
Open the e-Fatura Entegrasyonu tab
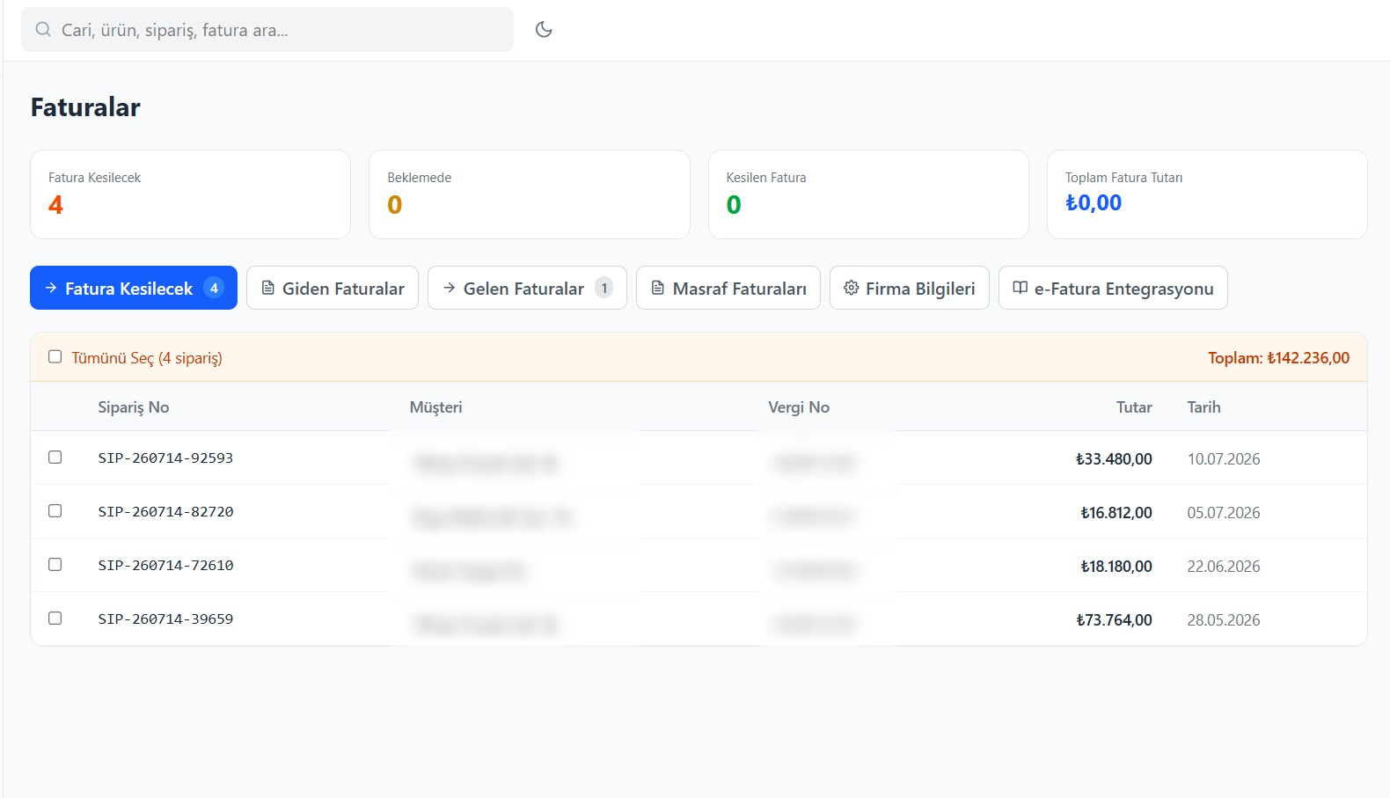[x=1113, y=288]
